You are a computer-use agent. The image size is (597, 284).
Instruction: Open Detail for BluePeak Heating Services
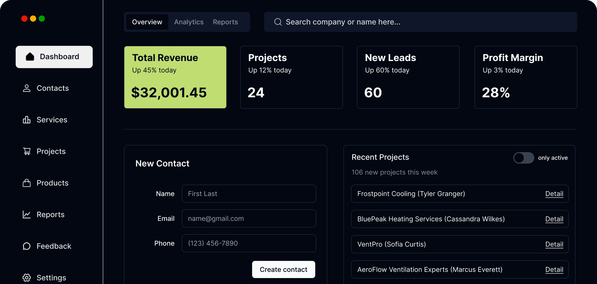(554, 219)
